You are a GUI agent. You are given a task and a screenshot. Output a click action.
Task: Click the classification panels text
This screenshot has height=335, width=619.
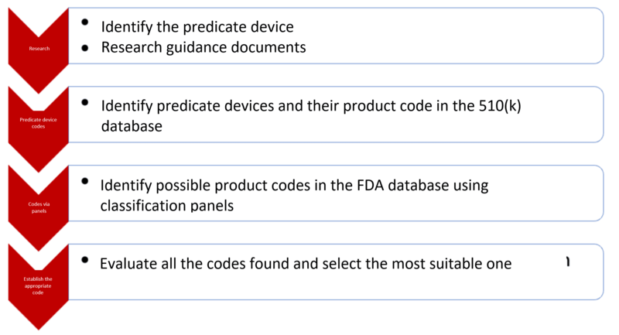tap(167, 206)
